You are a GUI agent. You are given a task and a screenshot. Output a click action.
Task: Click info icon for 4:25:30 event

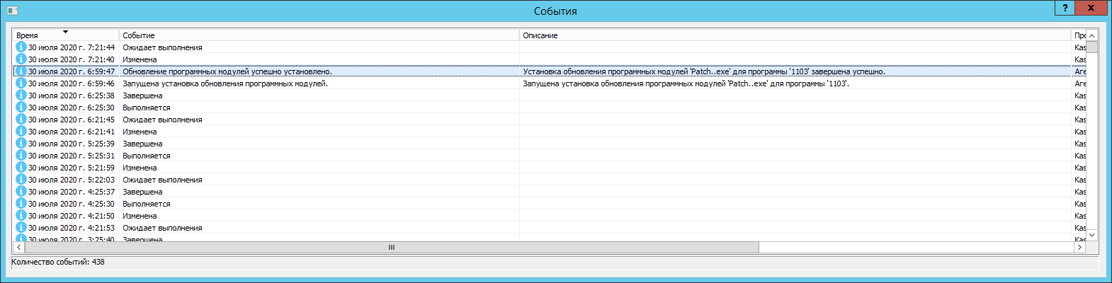coord(21,203)
